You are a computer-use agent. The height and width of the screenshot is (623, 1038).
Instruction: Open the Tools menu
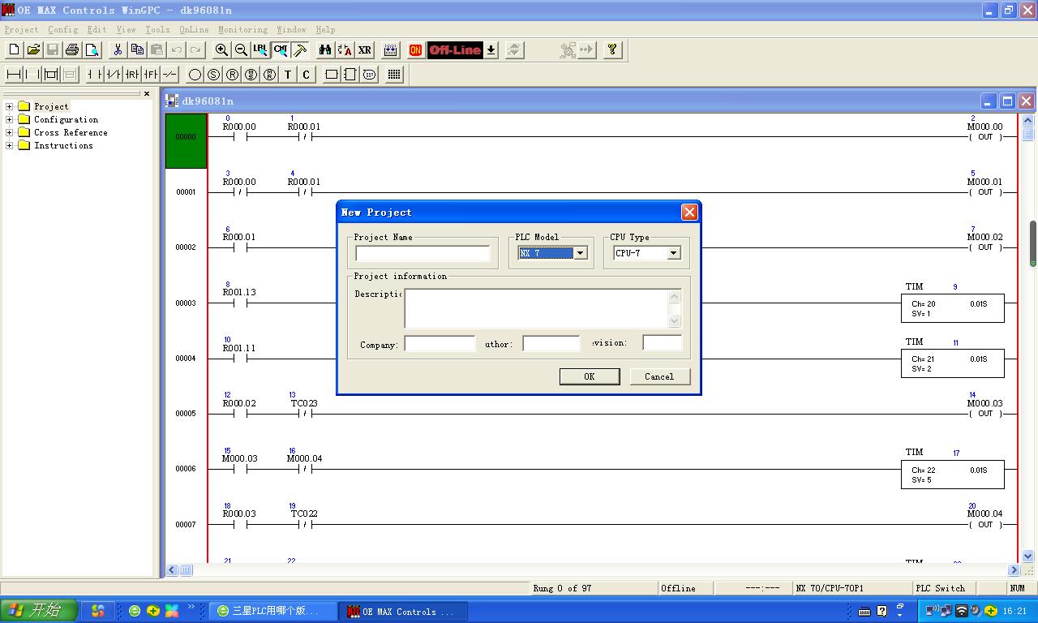(x=157, y=29)
